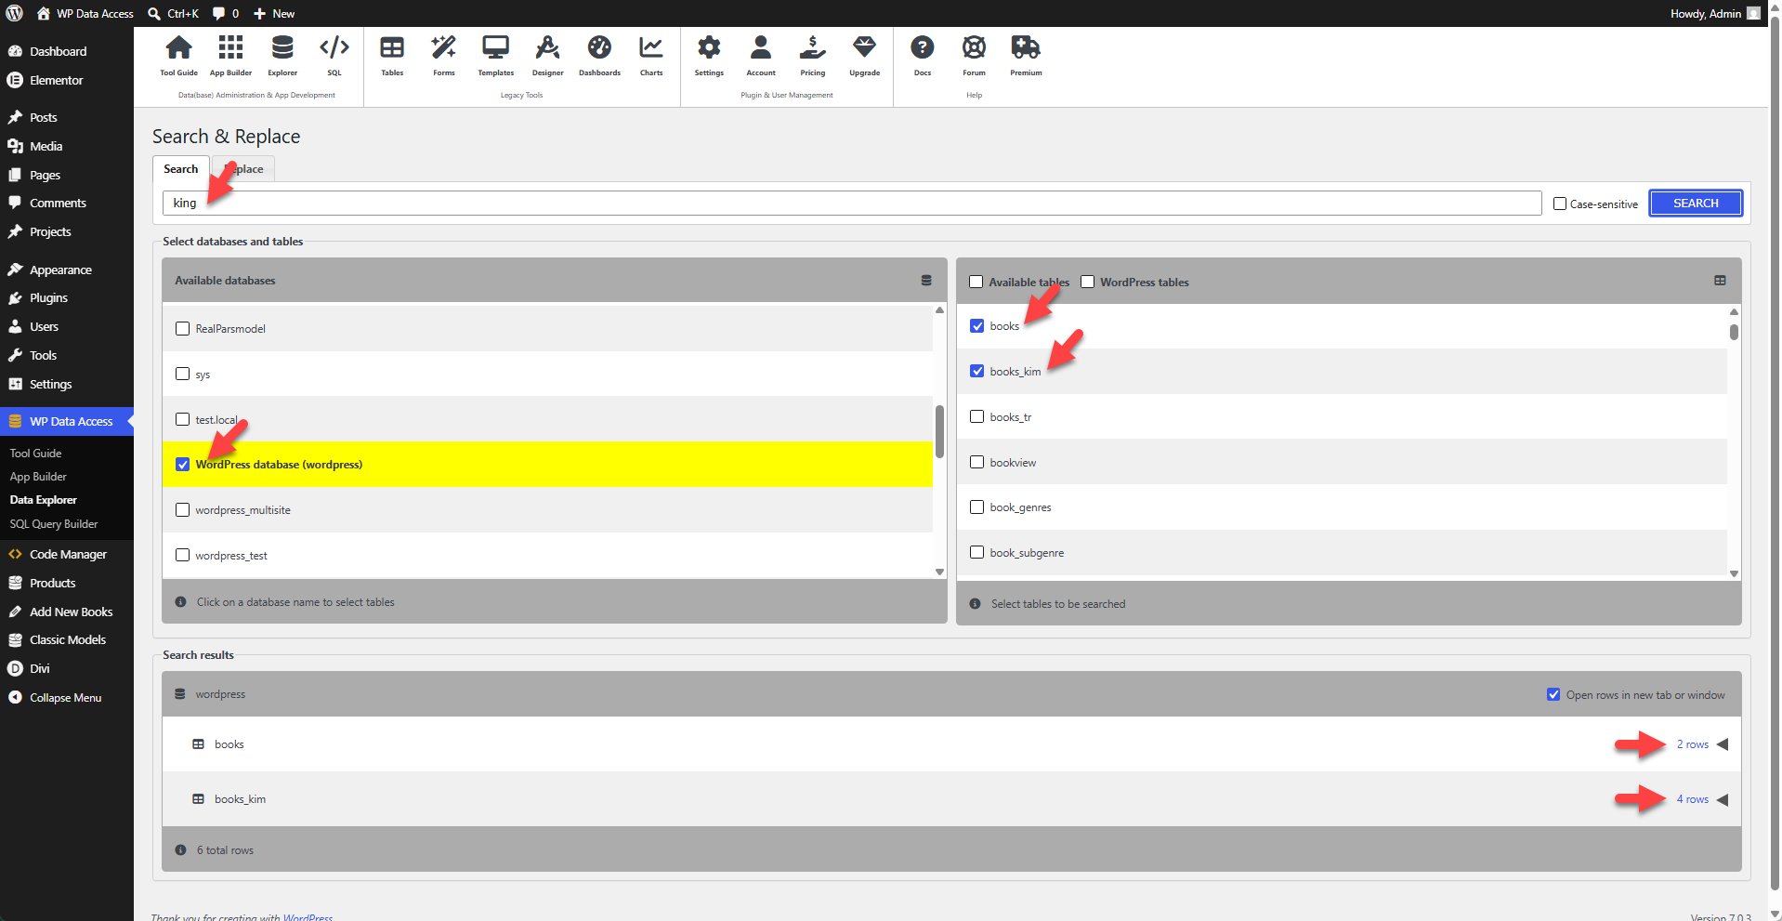Click the SEARCH button
1782x921 pixels.
point(1696,204)
